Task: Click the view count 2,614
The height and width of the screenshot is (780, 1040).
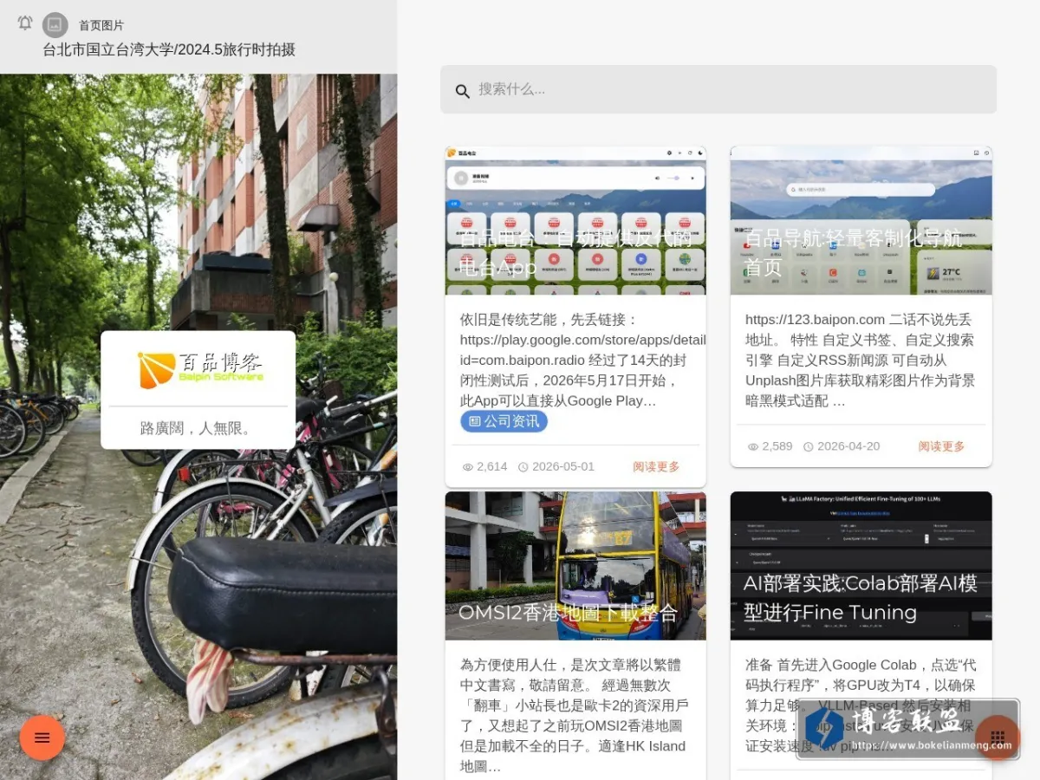Action: 492,467
